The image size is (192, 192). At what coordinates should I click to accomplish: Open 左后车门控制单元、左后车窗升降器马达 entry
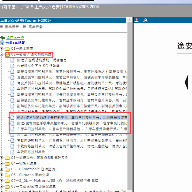[x=72, y=129]
